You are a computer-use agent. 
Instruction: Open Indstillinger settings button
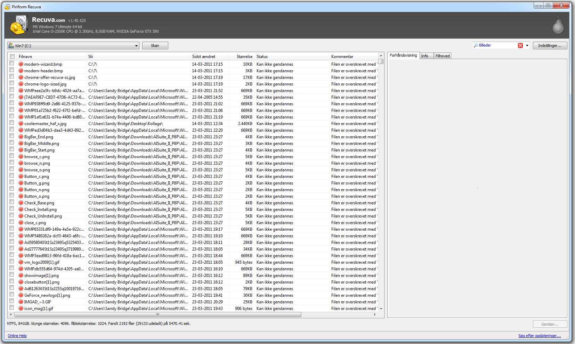pos(550,46)
